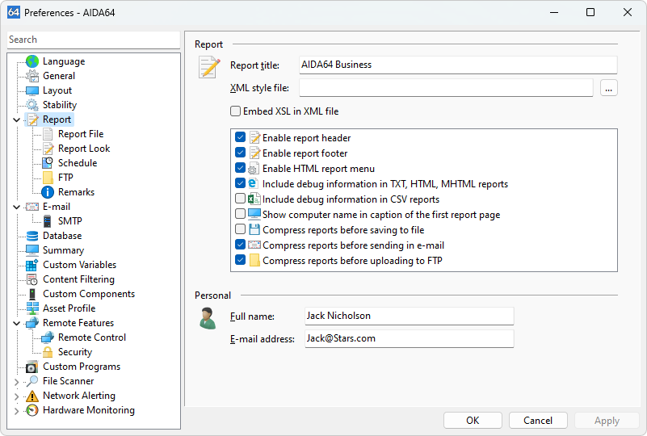Click the Schedule calendar icon
The width and height of the screenshot is (647, 436).
tap(48, 163)
